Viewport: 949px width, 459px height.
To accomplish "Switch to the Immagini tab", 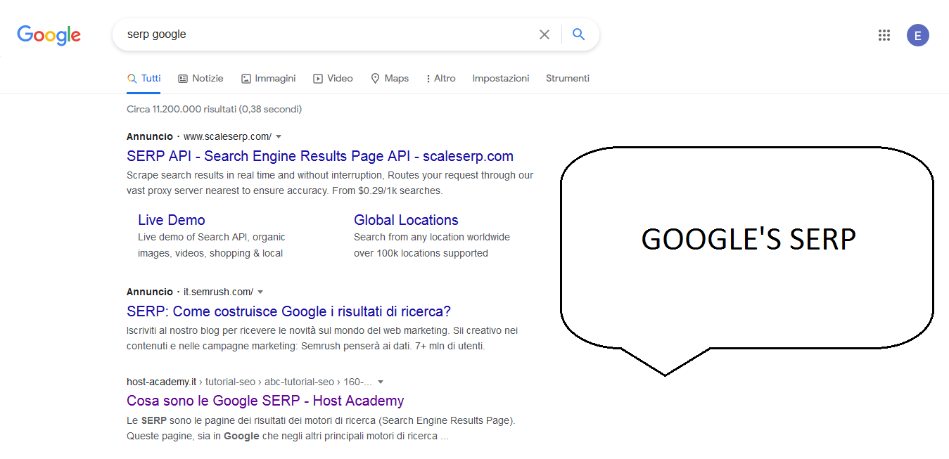I will tap(268, 78).
